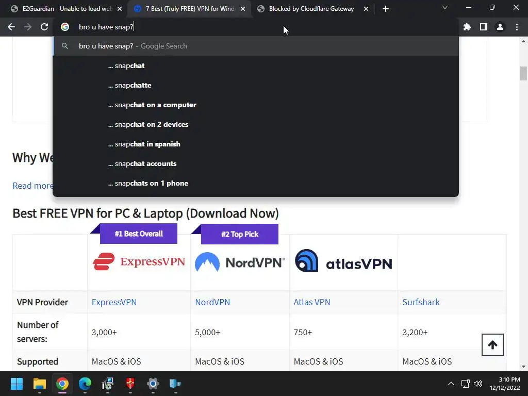528x396 pixels.
Task: Pick 'snapchat on a computer' suggestion
Action: [x=256, y=105]
